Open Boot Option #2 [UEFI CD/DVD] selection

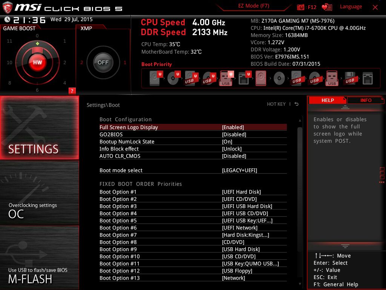239,199
